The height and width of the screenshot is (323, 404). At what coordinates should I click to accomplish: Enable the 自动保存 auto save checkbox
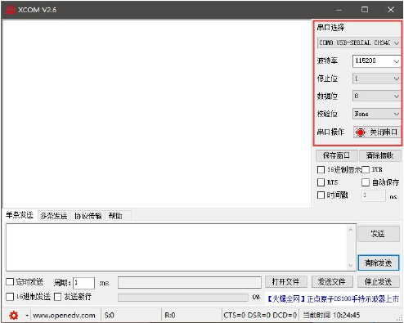[x=366, y=182]
